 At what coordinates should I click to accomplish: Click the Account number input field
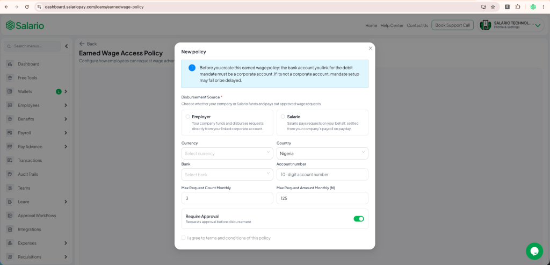pos(322,175)
